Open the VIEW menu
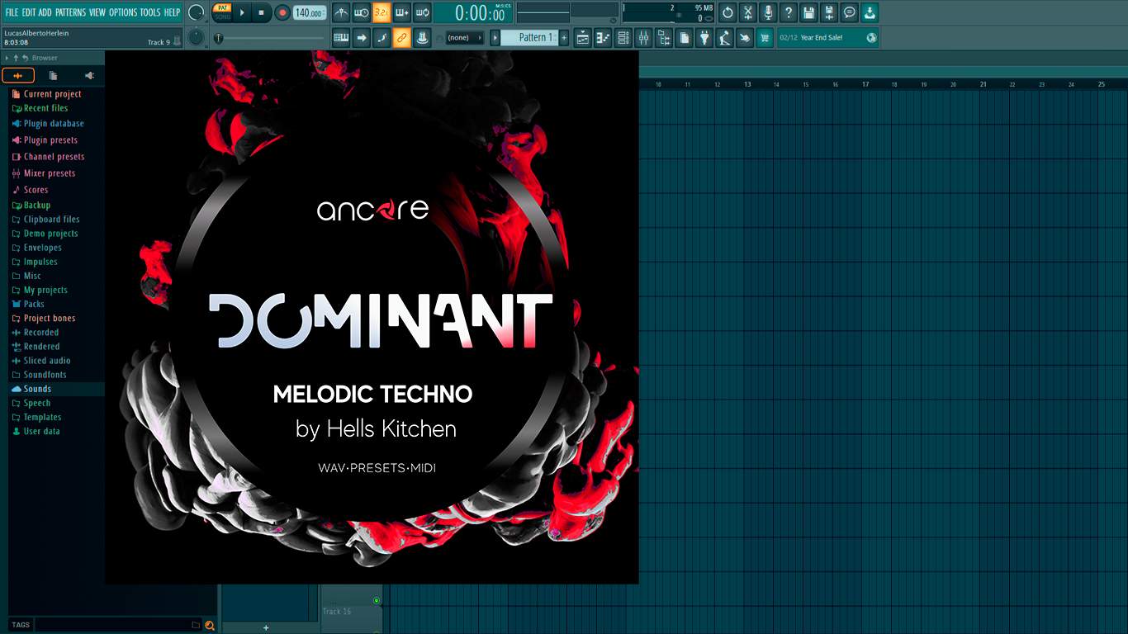 [97, 12]
